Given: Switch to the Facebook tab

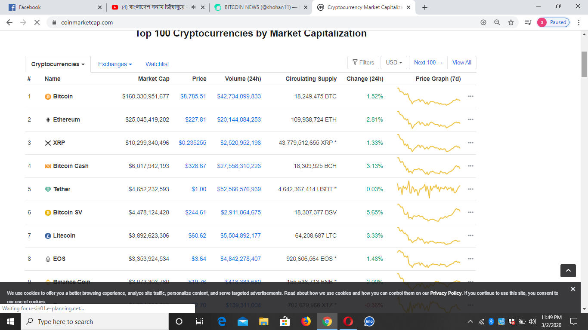Looking at the screenshot, I should (54, 7).
